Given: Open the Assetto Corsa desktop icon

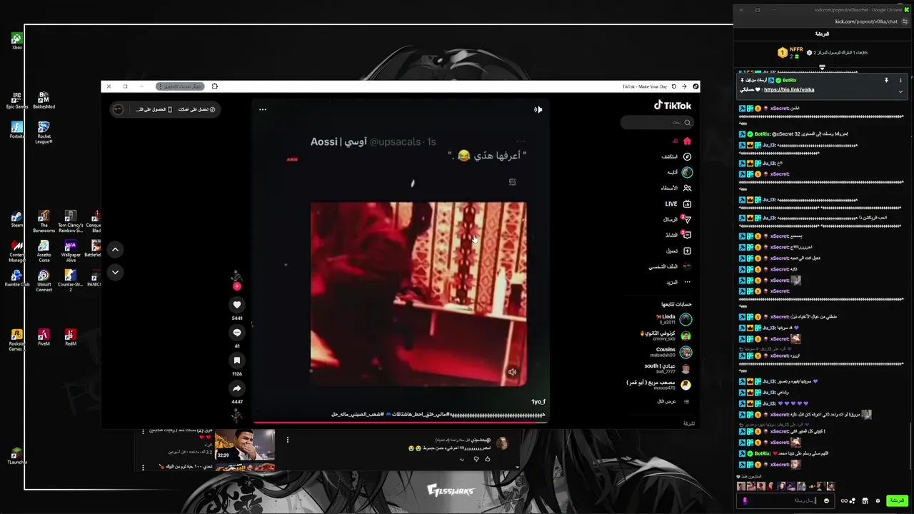Looking at the screenshot, I should tap(44, 252).
